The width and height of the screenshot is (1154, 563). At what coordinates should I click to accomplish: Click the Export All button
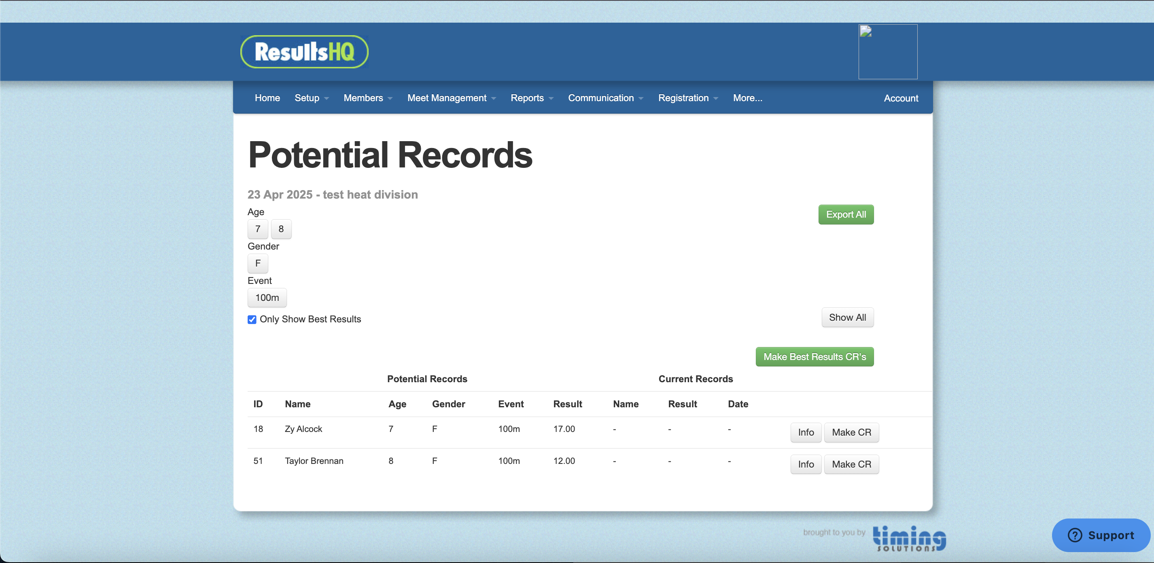(846, 214)
